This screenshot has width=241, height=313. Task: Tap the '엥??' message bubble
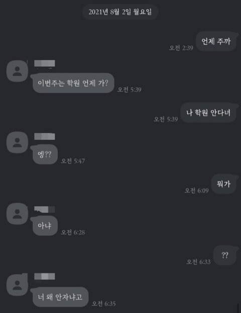45,154
